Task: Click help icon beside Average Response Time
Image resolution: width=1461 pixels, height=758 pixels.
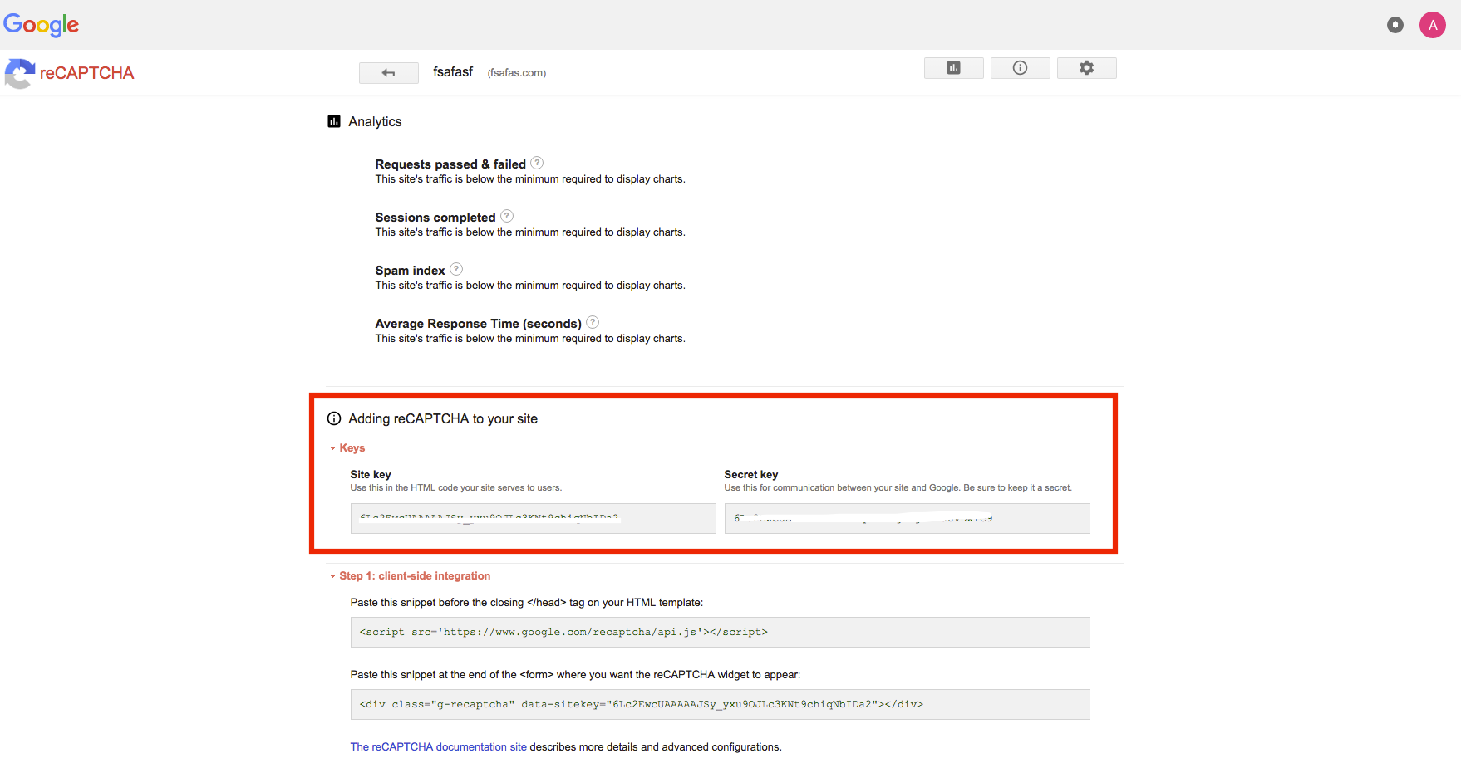Action: [x=593, y=322]
